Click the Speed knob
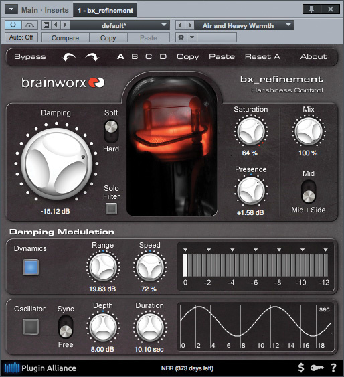The width and height of the screenshot is (344, 377). click(x=150, y=267)
